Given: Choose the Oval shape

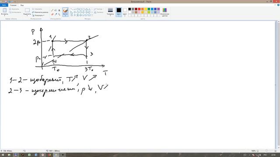Looking at the screenshot, I should click(x=78, y=9).
